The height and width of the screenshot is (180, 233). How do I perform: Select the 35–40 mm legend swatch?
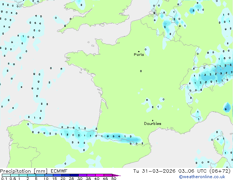tap(91, 175)
